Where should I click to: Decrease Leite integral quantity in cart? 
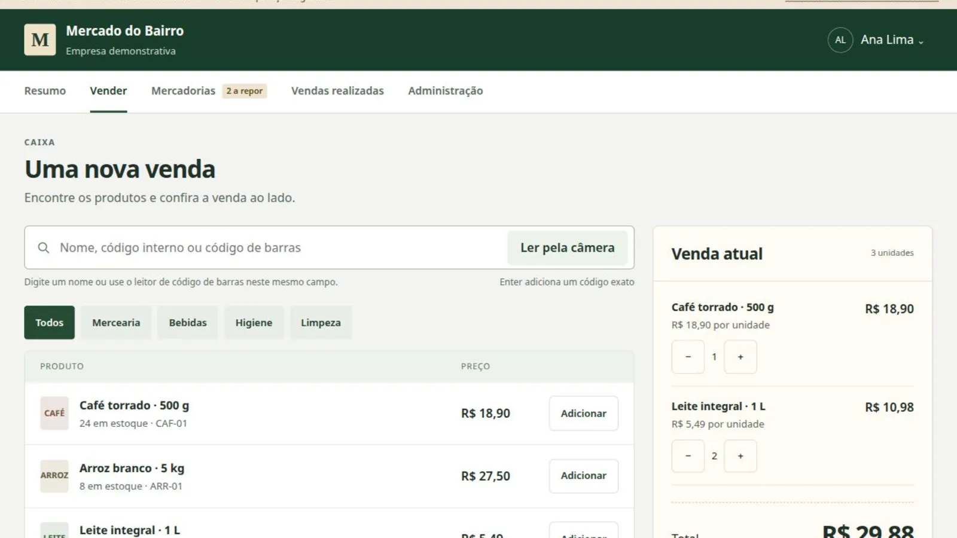[x=688, y=456]
